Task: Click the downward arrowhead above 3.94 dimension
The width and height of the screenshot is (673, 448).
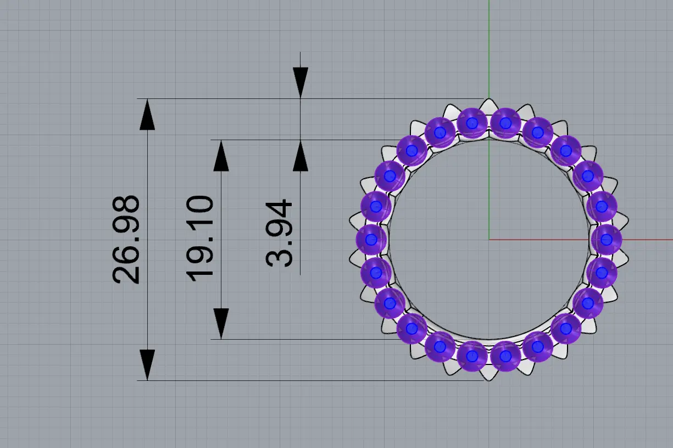Action: pos(301,82)
